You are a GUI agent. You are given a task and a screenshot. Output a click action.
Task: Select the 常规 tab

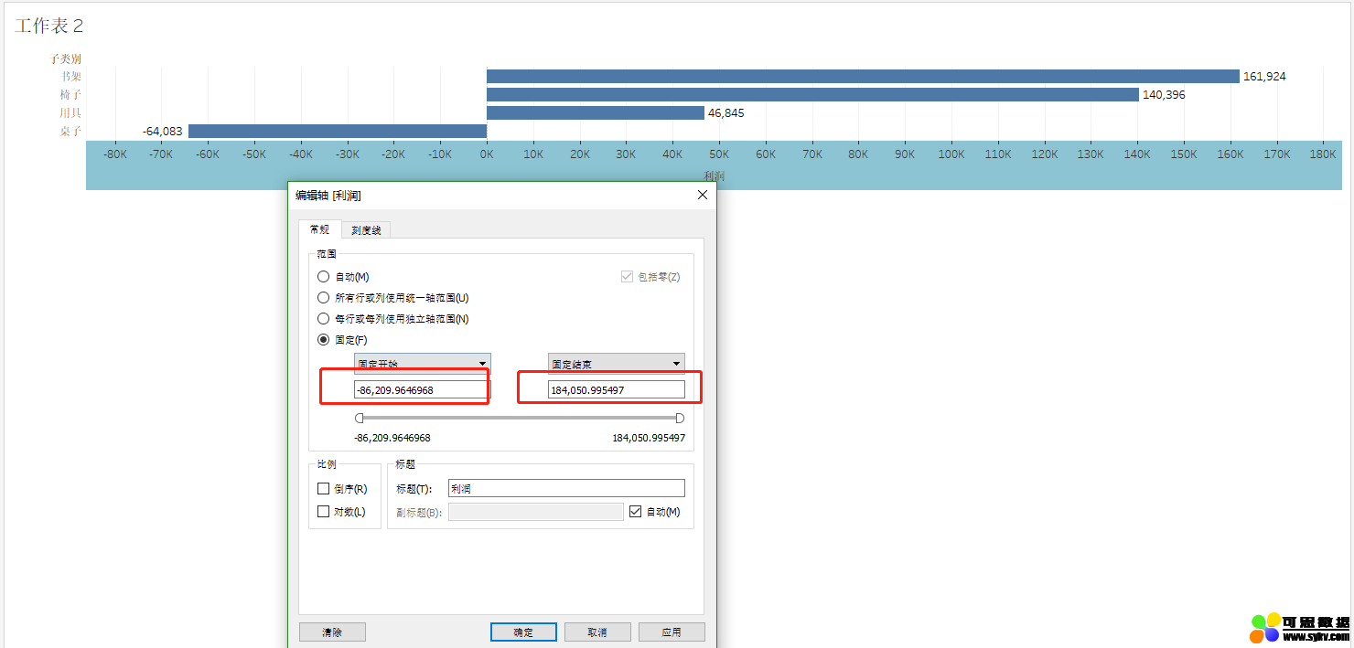click(319, 229)
